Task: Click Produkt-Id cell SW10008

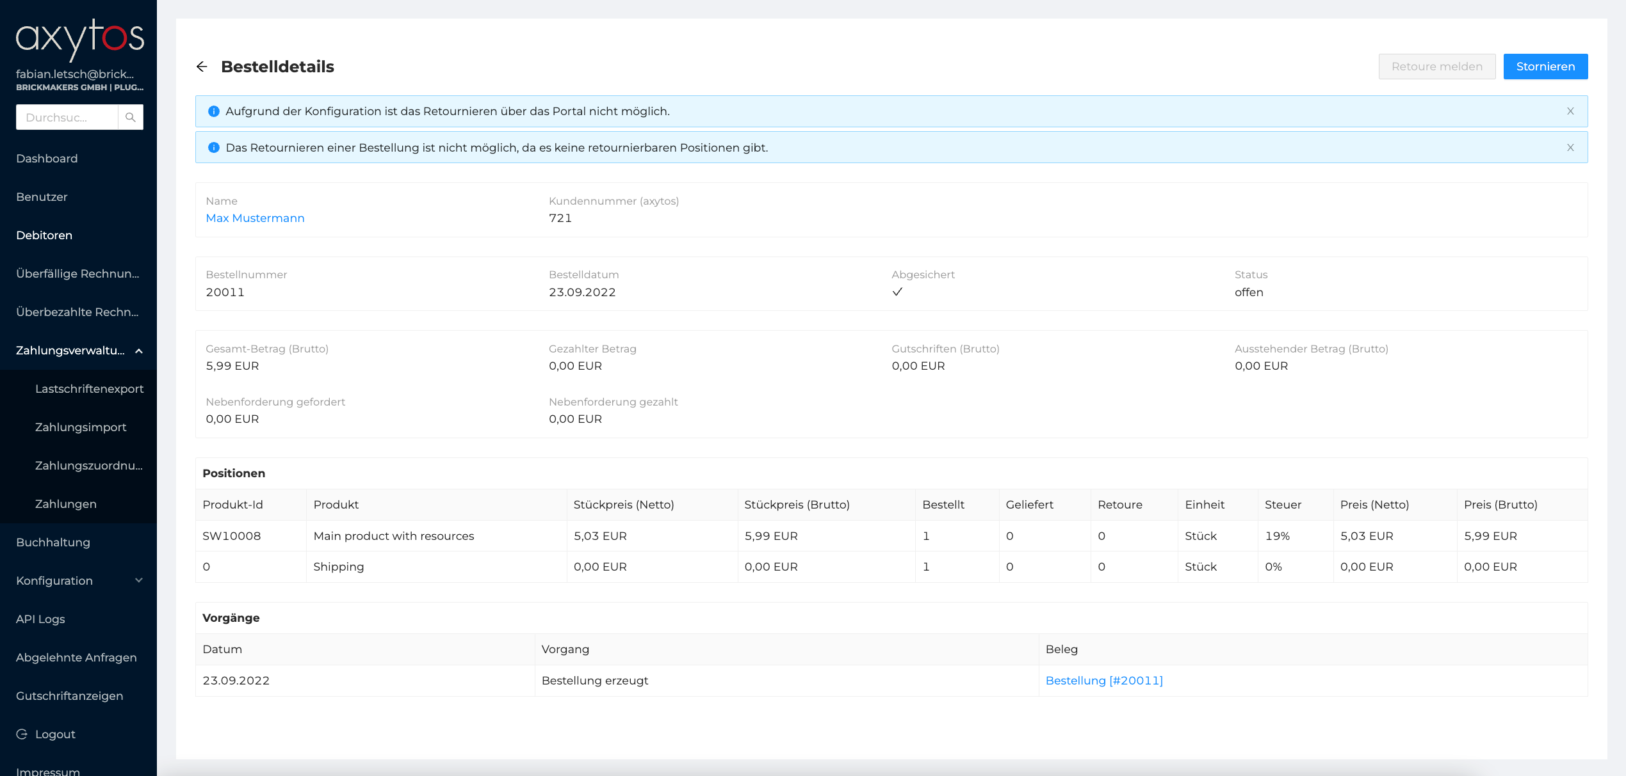Action: pos(251,536)
